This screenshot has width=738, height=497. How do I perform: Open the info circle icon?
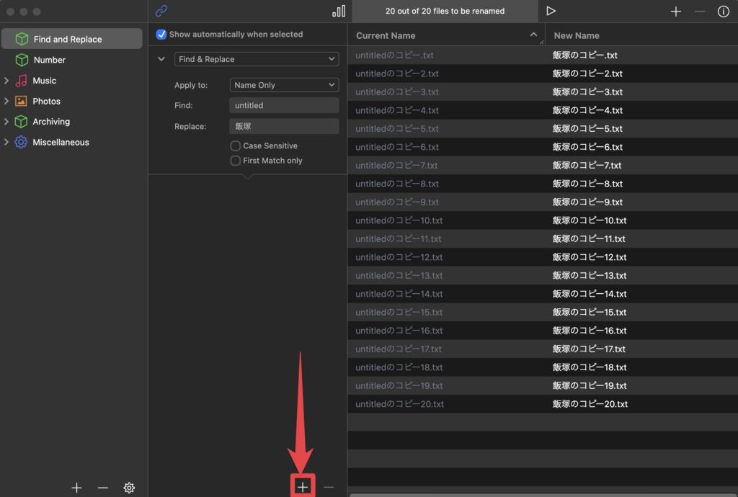tap(723, 12)
